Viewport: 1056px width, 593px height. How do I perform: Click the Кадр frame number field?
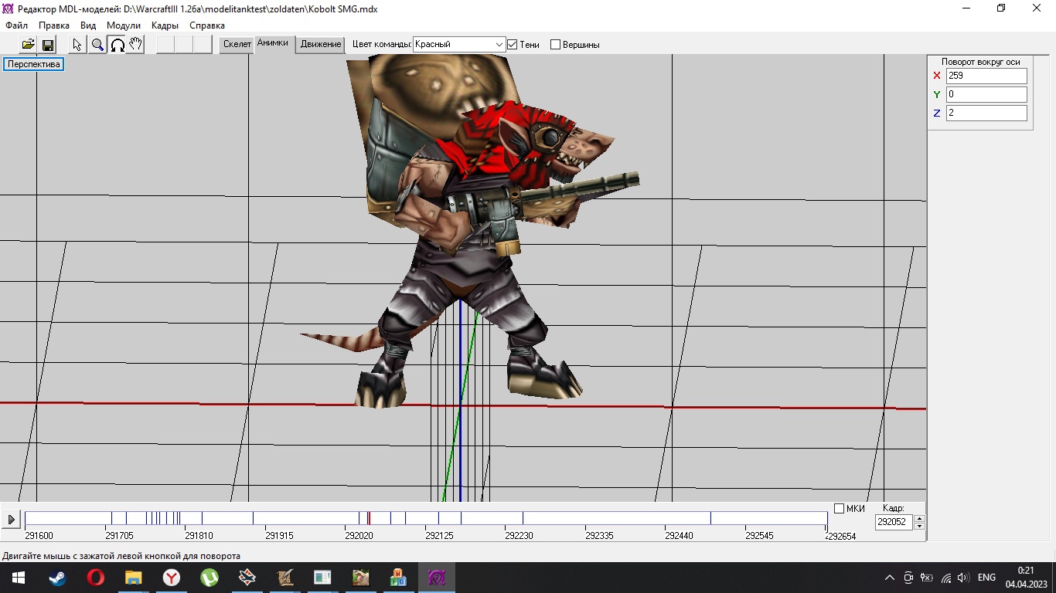point(894,522)
